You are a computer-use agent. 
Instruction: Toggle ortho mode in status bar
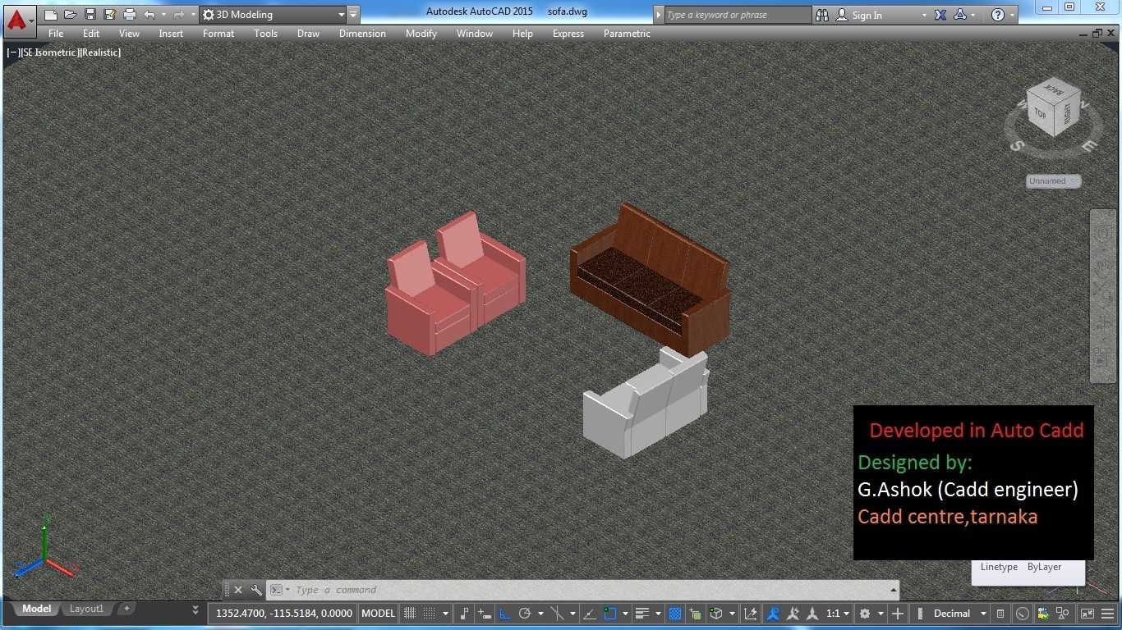click(x=504, y=613)
